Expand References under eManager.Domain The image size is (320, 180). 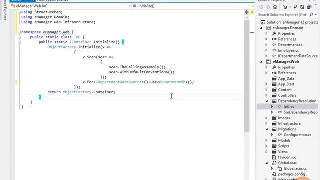266,39
